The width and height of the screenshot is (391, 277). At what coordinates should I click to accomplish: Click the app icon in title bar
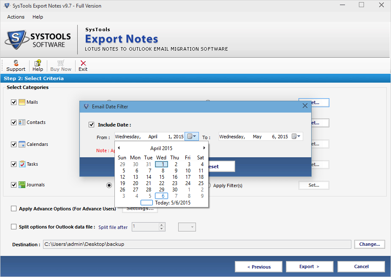pos(7,5)
